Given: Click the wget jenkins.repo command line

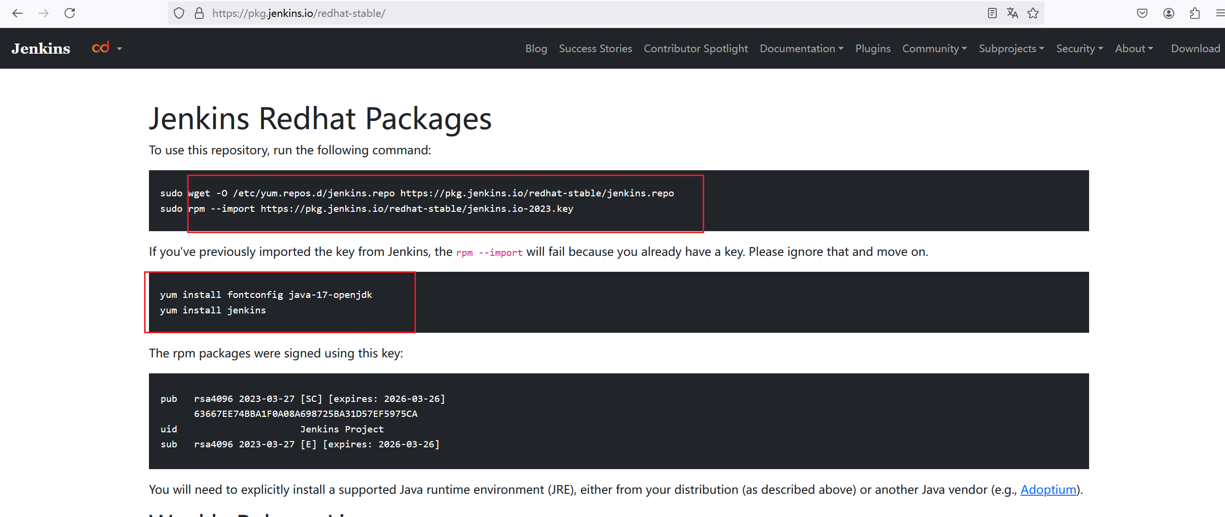Looking at the screenshot, I should click(417, 193).
